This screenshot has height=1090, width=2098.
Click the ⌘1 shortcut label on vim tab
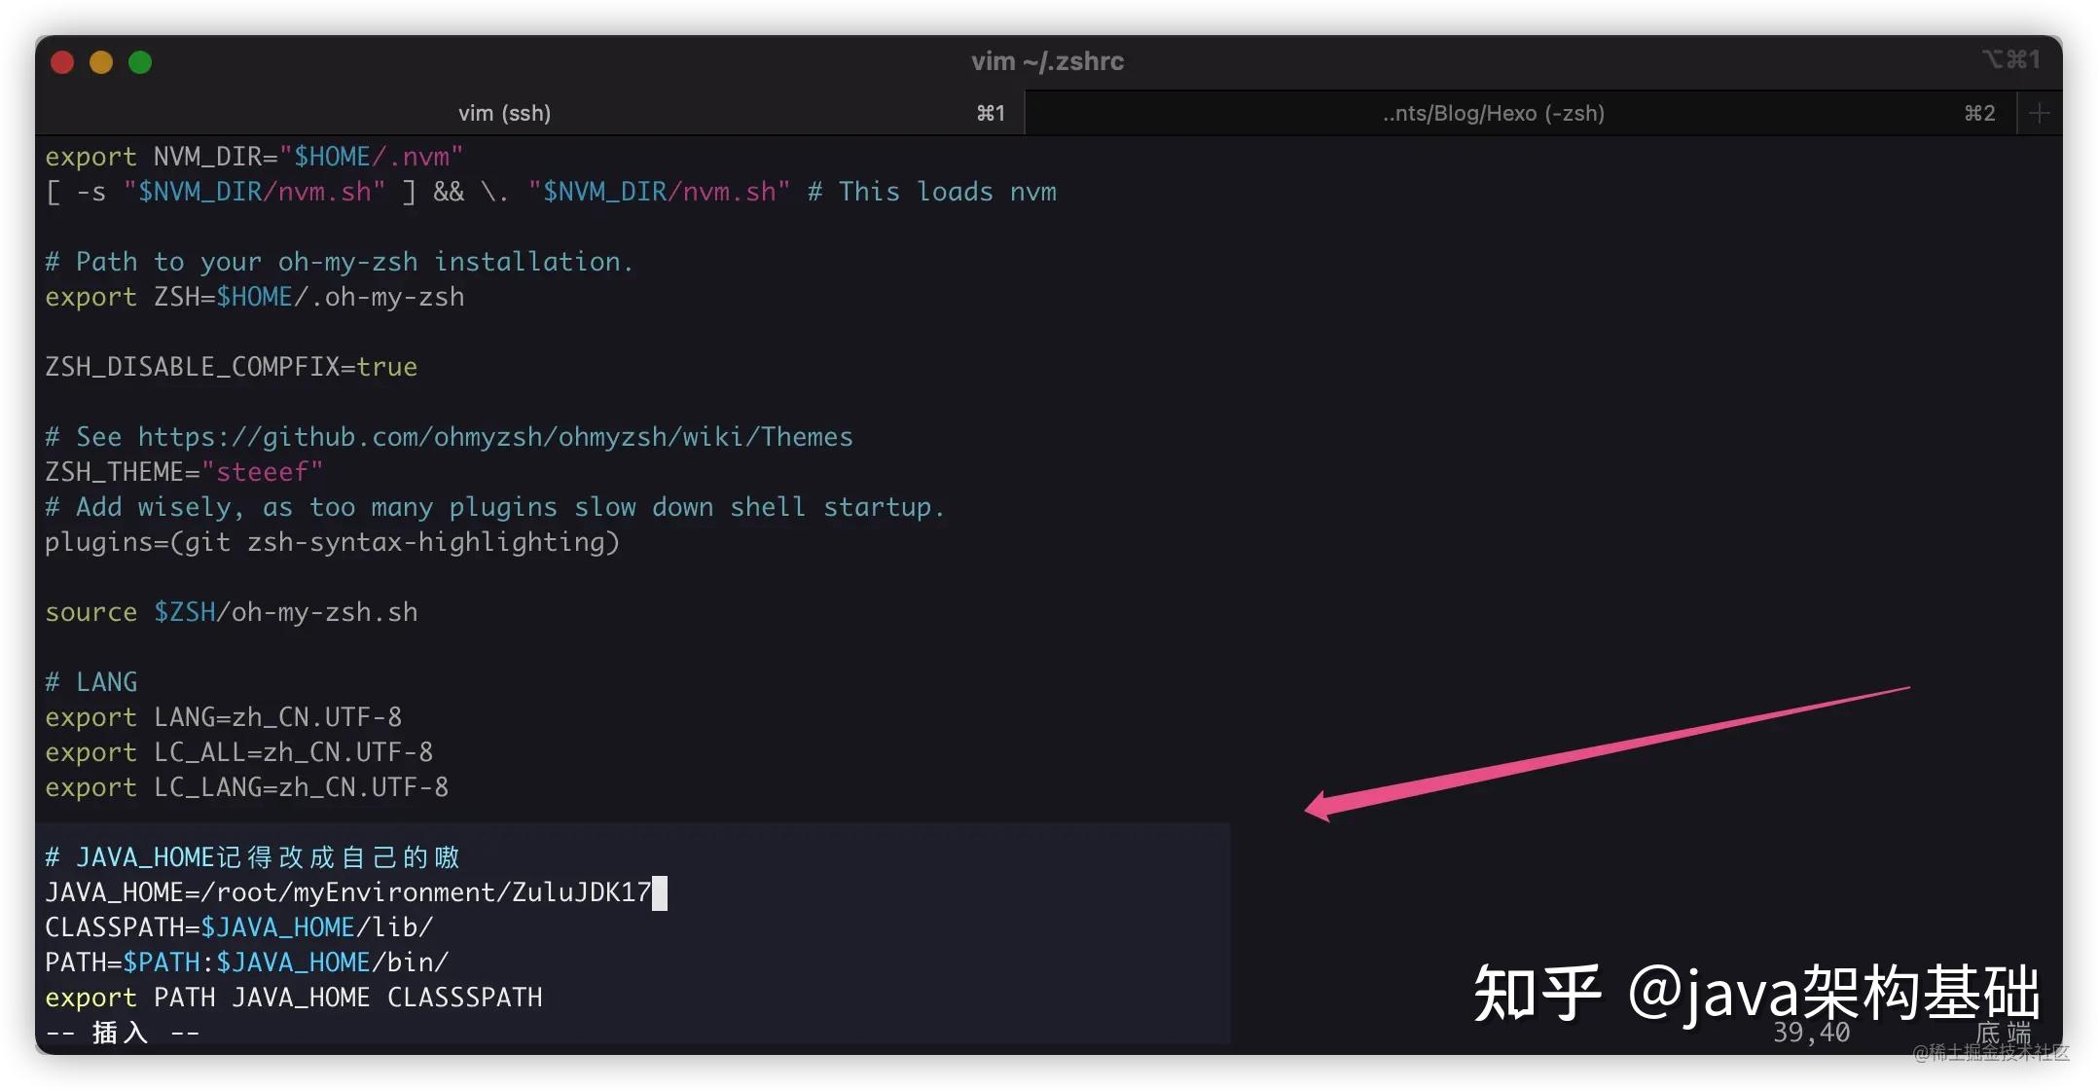991,113
